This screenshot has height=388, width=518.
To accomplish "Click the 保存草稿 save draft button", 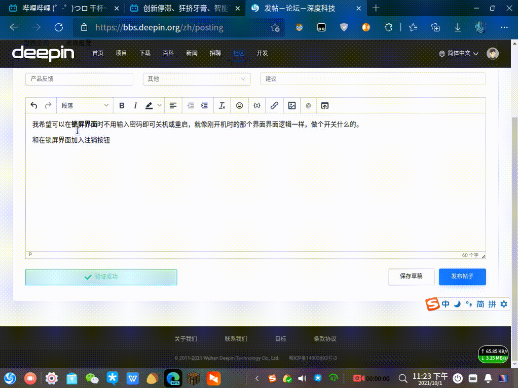I will coord(411,277).
